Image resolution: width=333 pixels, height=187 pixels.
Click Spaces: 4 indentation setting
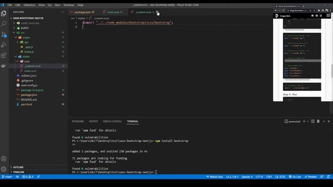point(247,177)
